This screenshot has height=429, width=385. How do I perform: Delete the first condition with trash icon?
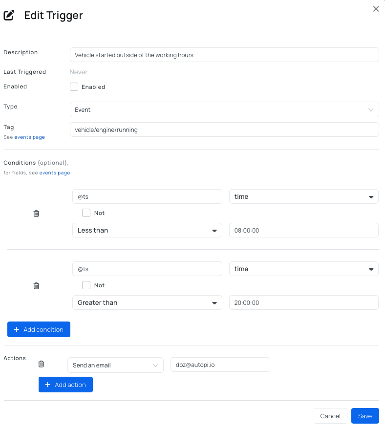click(x=36, y=214)
